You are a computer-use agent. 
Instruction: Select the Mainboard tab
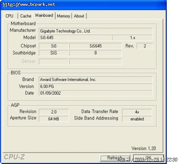click(44, 15)
